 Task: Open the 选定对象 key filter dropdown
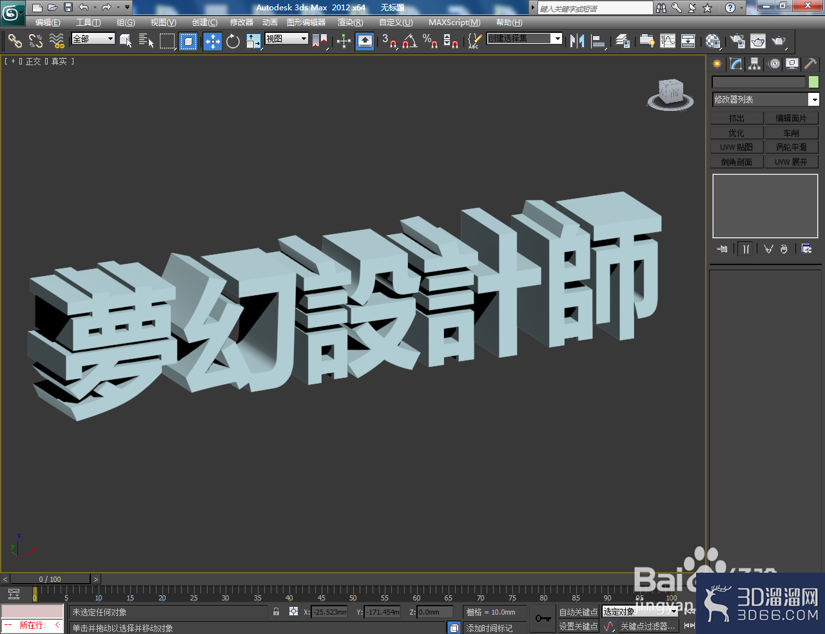pos(640,611)
